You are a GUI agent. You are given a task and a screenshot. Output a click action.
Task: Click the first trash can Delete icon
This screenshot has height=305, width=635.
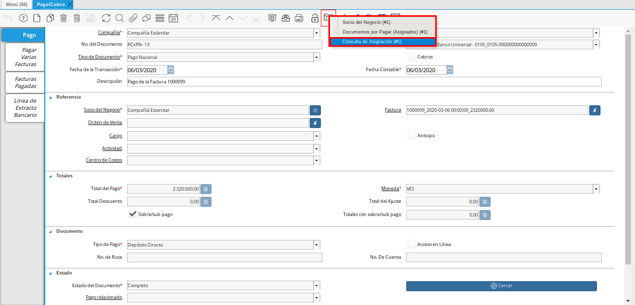[64, 18]
